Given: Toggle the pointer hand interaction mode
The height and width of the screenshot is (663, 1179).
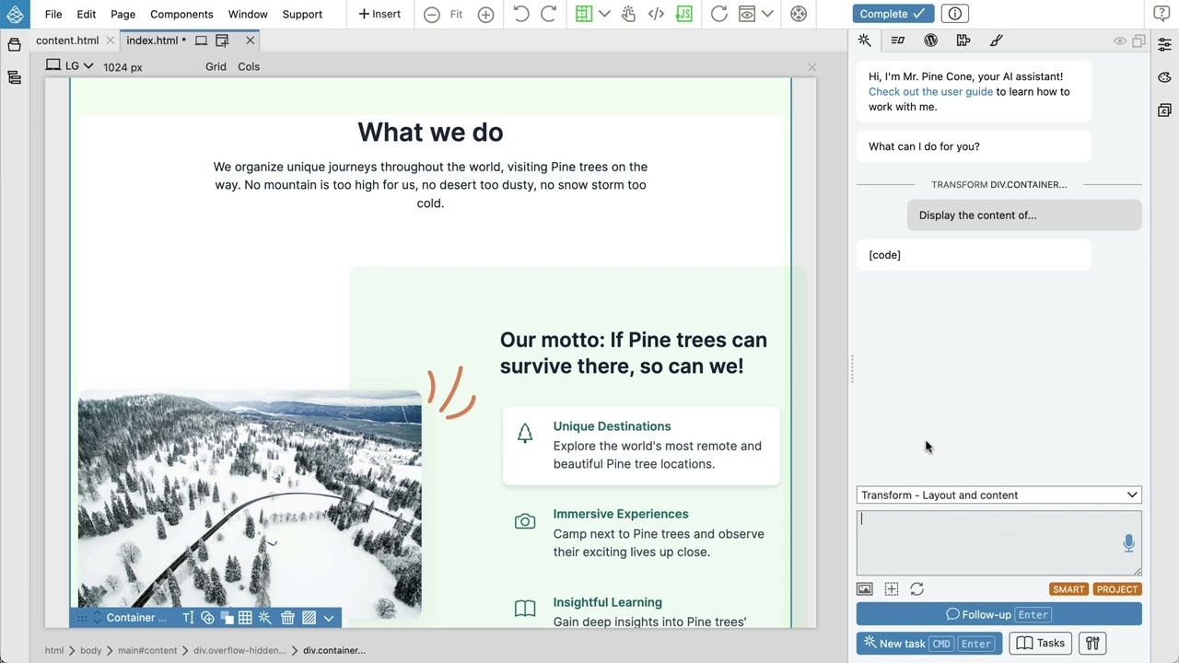Looking at the screenshot, I should click(629, 14).
